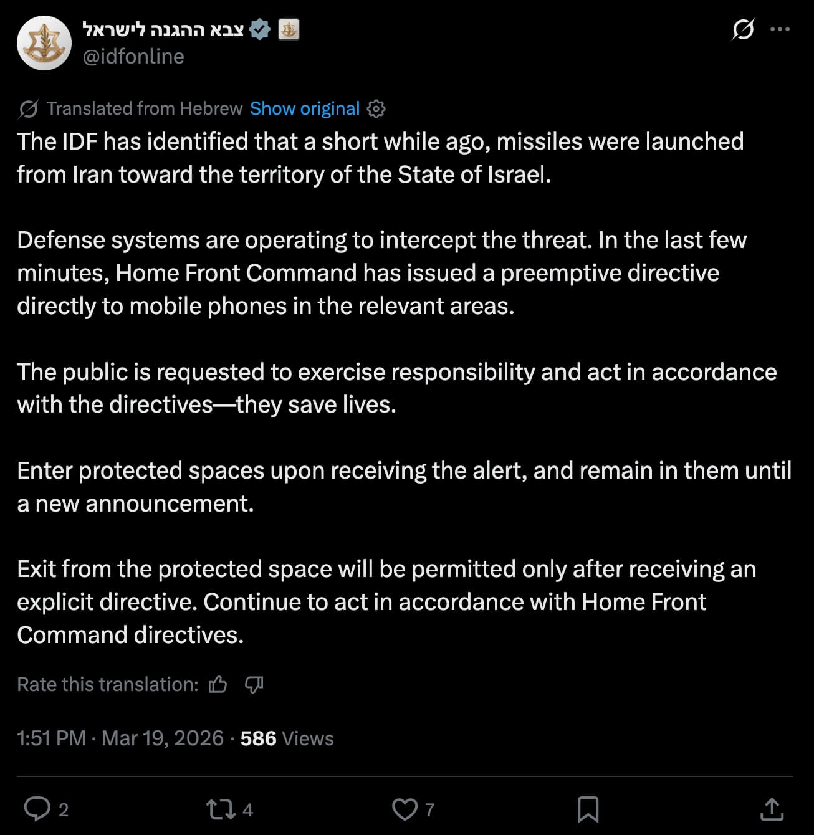This screenshot has width=814, height=835.
Task: Click the Grok icon at top right
Action: click(x=743, y=29)
